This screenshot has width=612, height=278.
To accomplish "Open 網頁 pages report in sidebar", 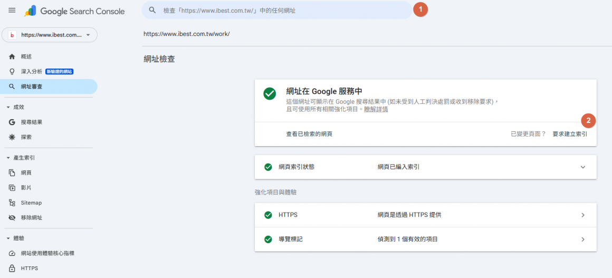I will pos(26,172).
